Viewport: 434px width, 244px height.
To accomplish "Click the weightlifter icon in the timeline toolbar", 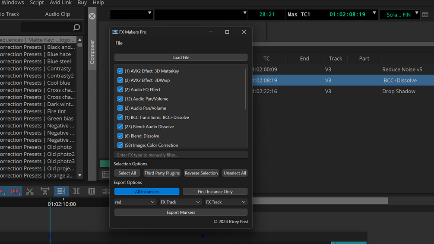I will click(x=45, y=191).
